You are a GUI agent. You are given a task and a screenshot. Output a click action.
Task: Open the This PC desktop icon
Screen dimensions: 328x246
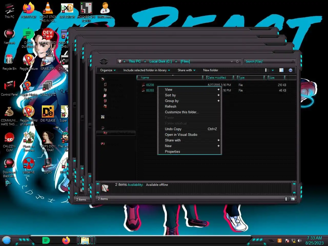[9, 11]
